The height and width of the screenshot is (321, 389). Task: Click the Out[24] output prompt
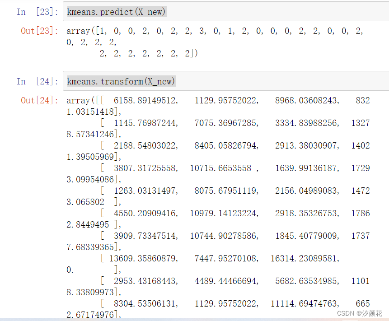39,100
